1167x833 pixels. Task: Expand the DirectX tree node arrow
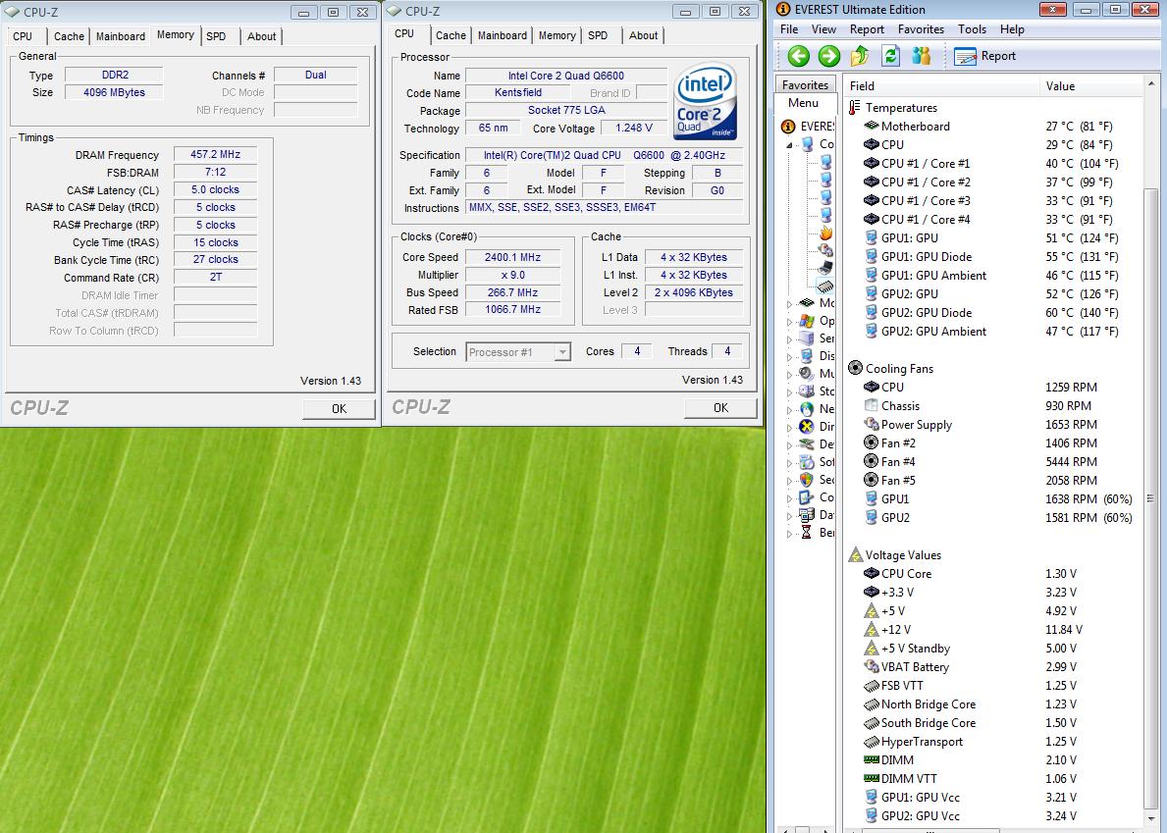tap(790, 428)
